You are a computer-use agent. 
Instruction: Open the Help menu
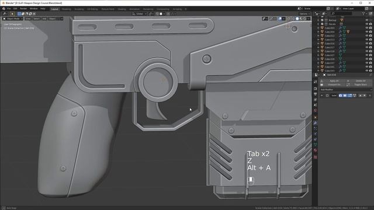click(x=43, y=9)
